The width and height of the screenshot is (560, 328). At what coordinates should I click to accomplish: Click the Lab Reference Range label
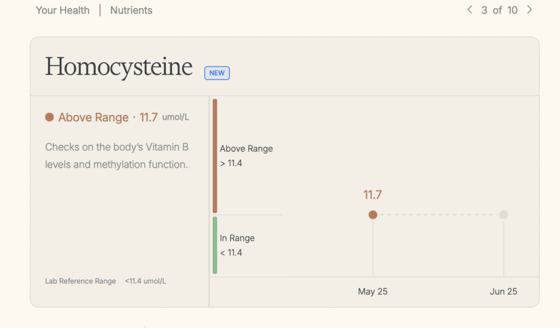(80, 281)
